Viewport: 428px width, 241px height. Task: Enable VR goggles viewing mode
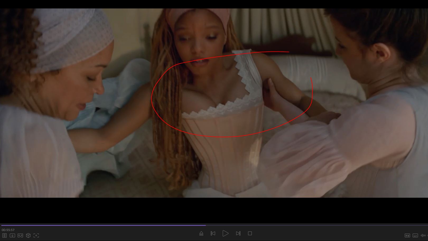pos(20,235)
